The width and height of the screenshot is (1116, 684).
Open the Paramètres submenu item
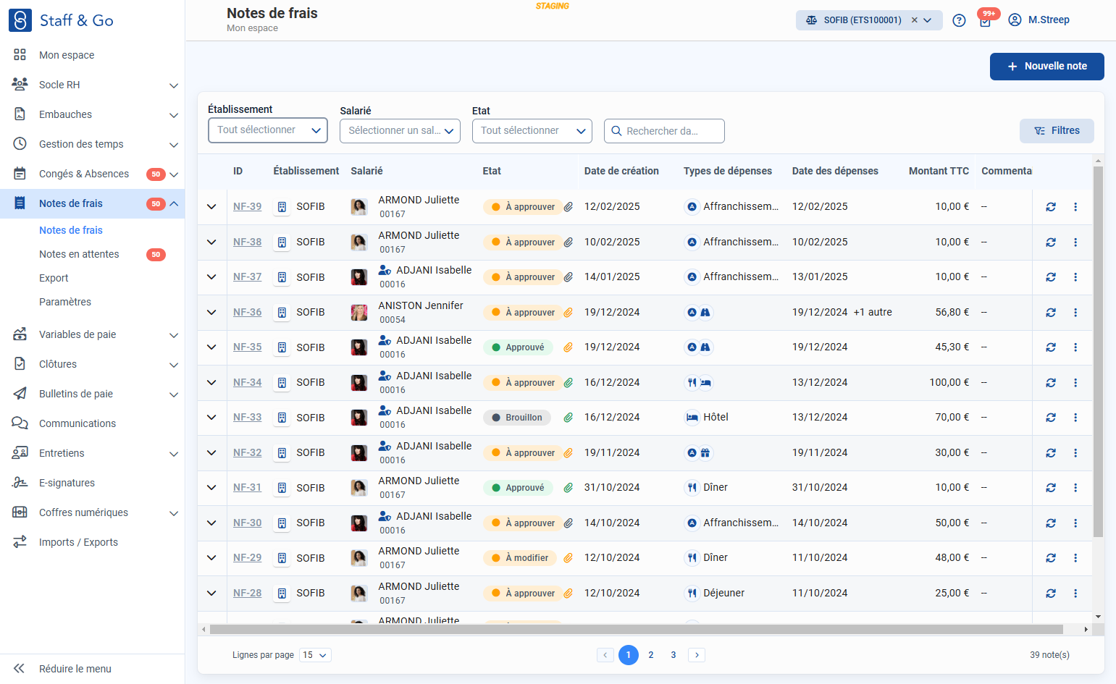click(65, 302)
